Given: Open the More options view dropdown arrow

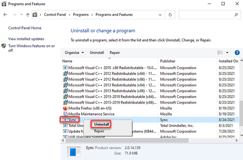Looking at the screenshot, I should [x=227, y=53].
